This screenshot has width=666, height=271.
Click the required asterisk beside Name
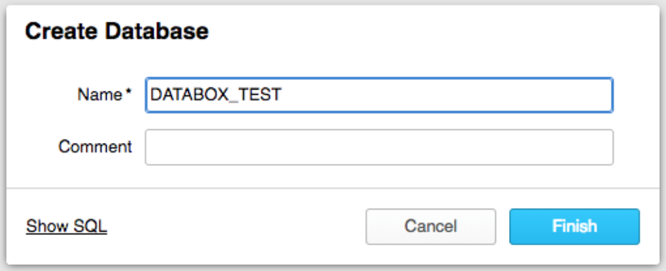click(x=128, y=94)
